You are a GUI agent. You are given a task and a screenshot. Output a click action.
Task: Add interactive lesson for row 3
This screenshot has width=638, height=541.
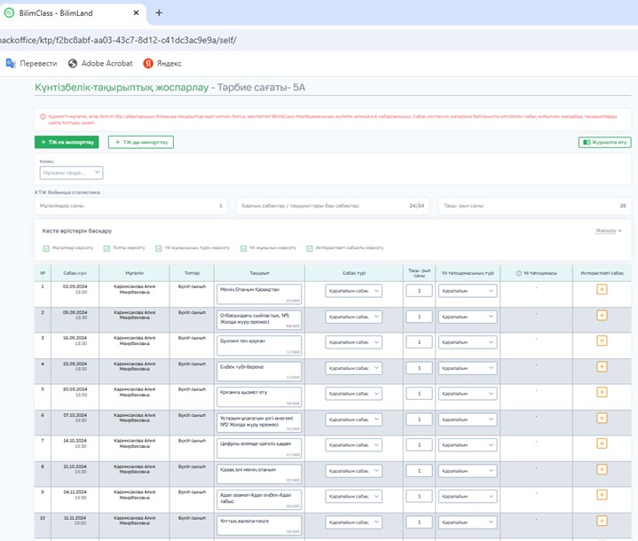[x=602, y=341]
